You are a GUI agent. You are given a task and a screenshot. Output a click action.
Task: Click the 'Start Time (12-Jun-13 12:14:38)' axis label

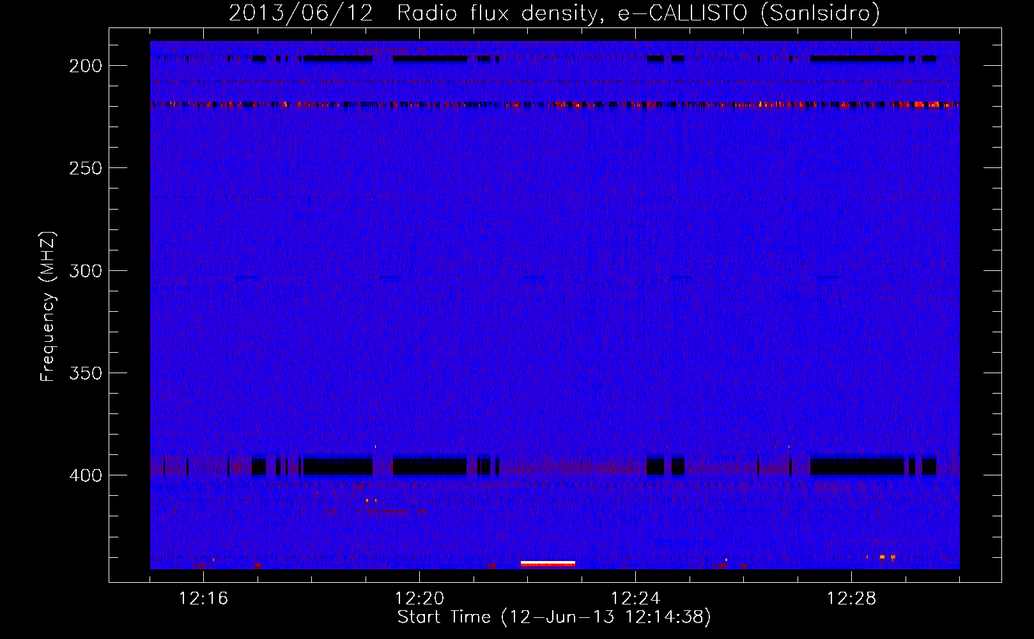554,617
